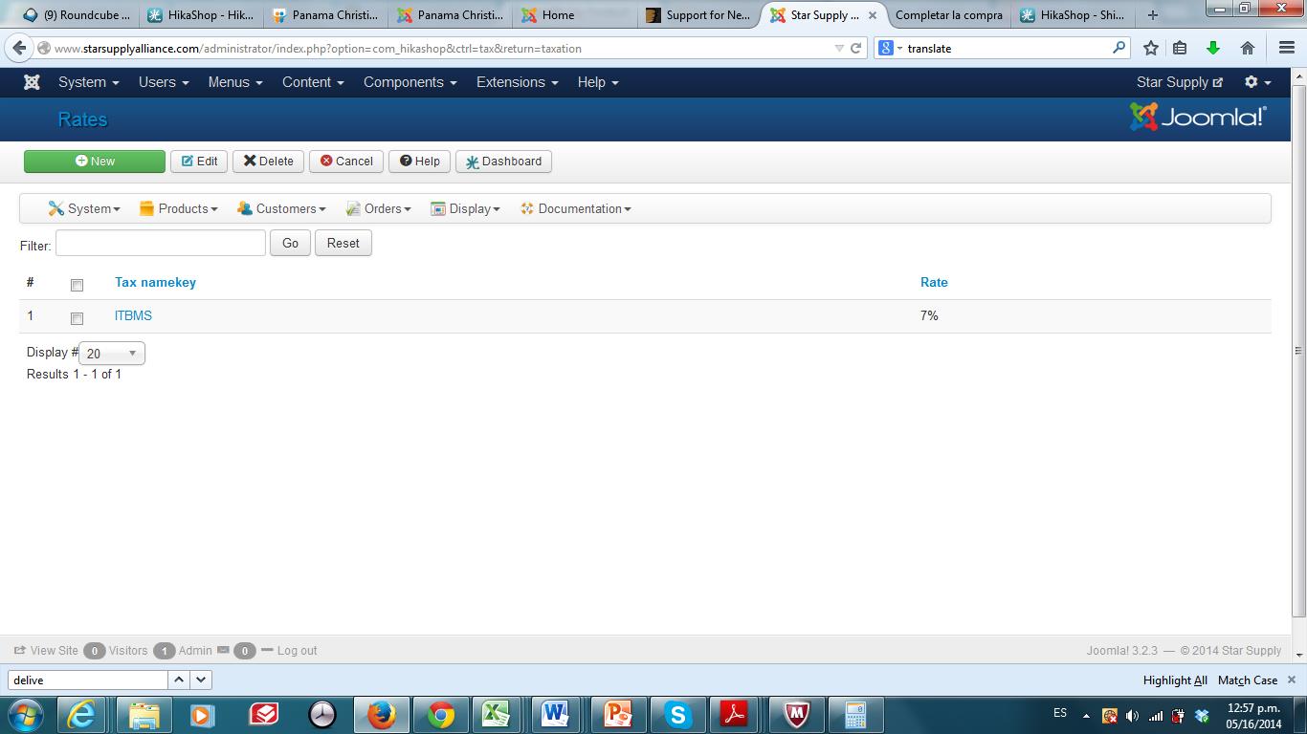The image size is (1307, 734).
Task: Expand the HikaShop Documentation dropdown
Action: [x=576, y=208]
